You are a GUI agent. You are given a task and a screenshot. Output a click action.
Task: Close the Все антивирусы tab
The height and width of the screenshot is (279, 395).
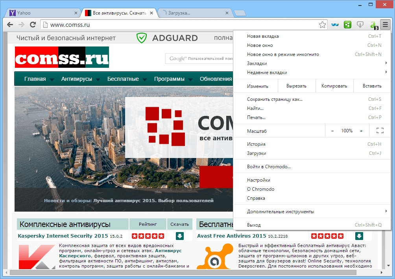point(151,13)
